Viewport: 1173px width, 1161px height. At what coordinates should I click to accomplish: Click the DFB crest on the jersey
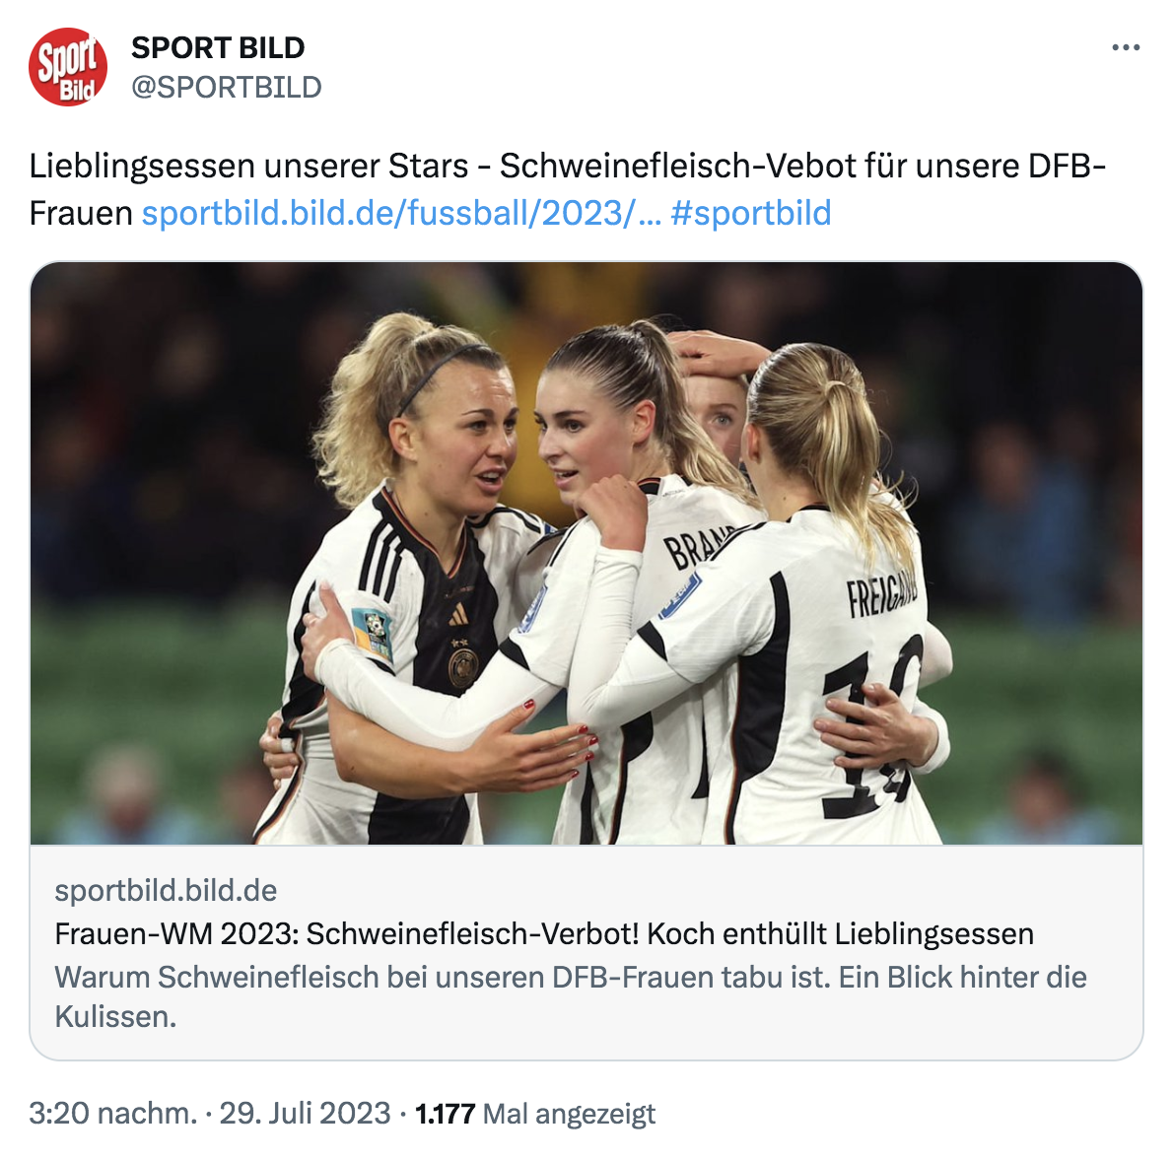pos(463,668)
